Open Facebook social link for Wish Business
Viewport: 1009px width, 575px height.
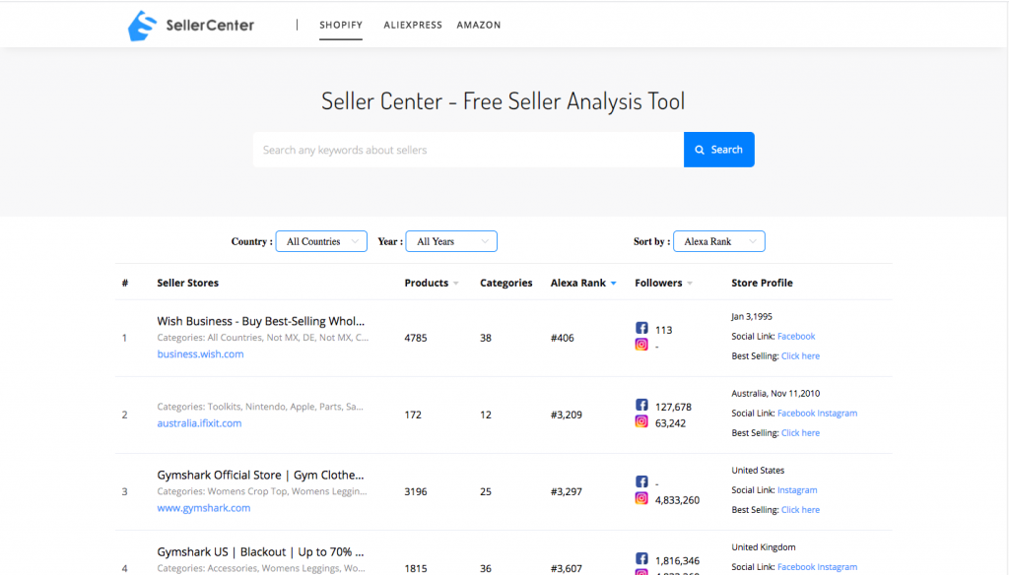(796, 337)
